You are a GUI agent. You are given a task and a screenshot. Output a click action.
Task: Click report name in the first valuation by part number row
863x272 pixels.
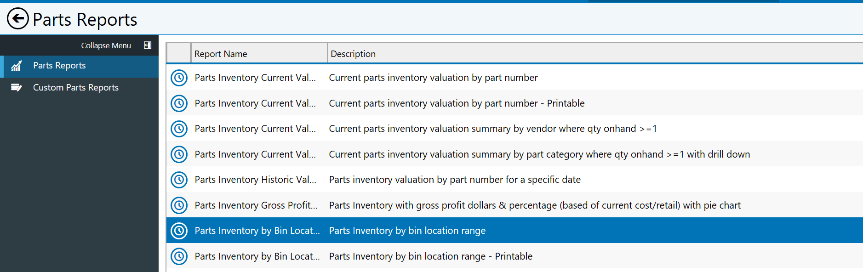click(255, 78)
